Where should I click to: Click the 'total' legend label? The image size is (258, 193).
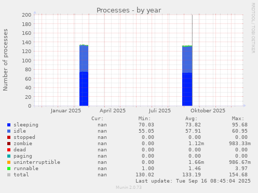(21, 175)
